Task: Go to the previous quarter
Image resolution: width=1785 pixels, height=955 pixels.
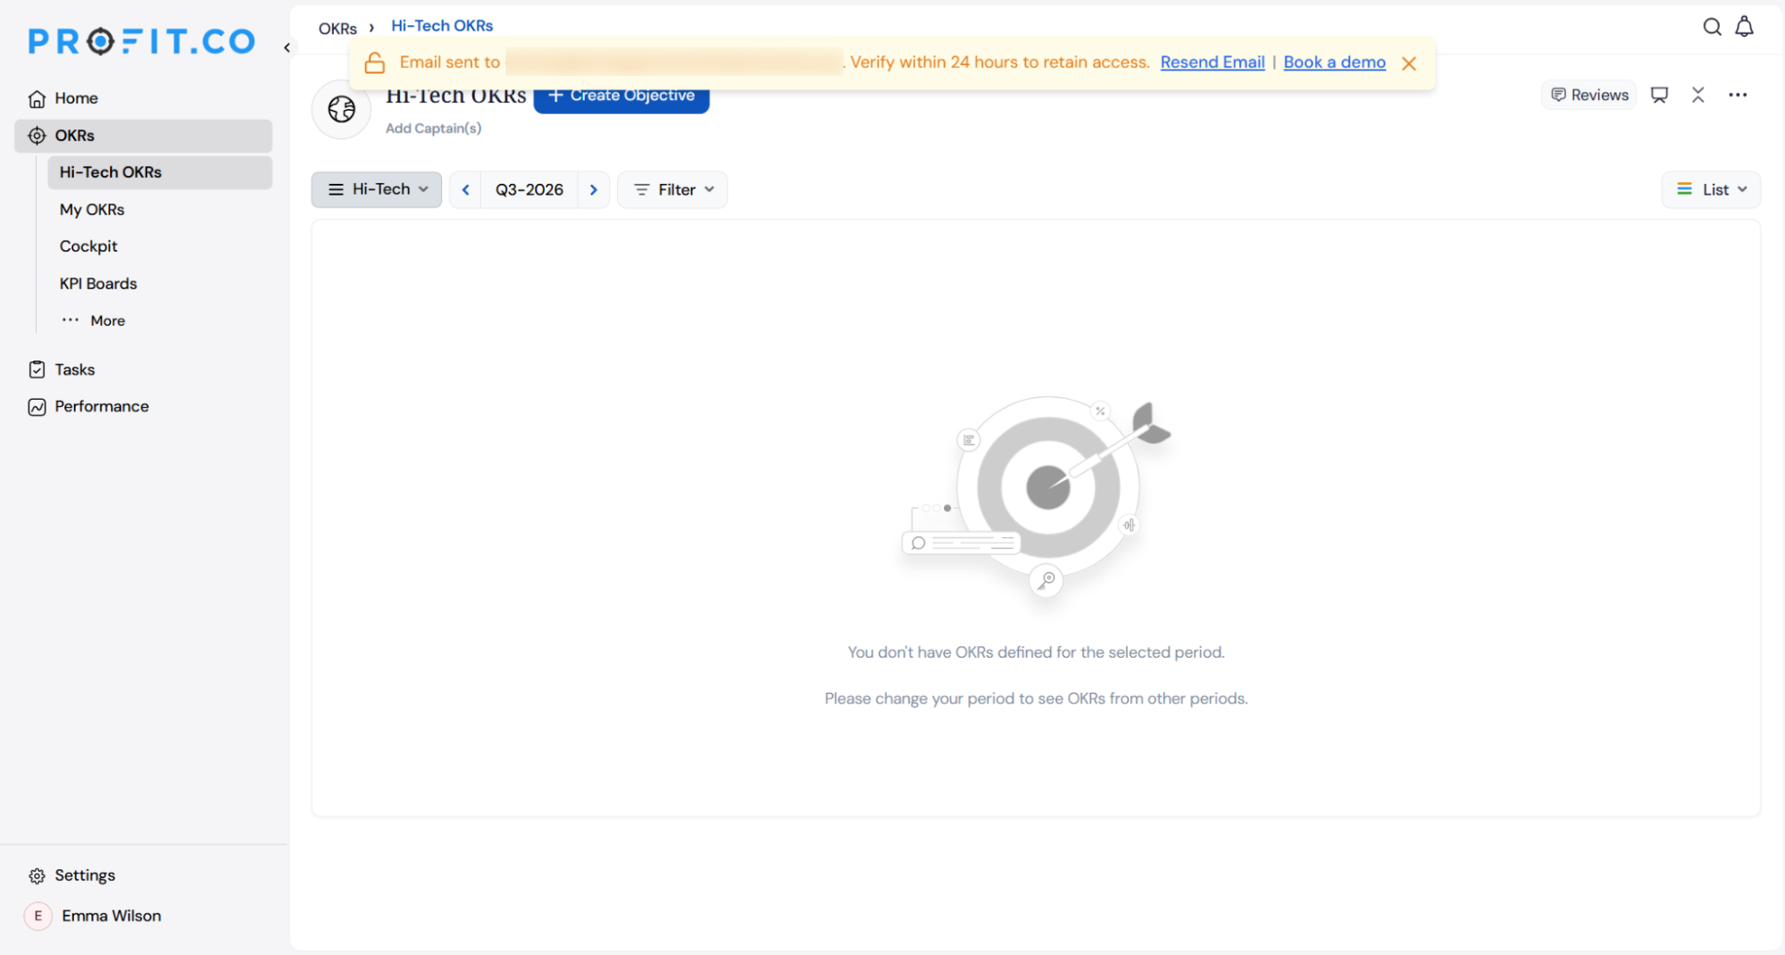Action: coord(465,189)
